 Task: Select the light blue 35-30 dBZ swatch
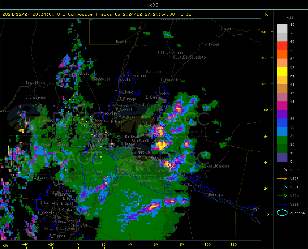click(282, 132)
